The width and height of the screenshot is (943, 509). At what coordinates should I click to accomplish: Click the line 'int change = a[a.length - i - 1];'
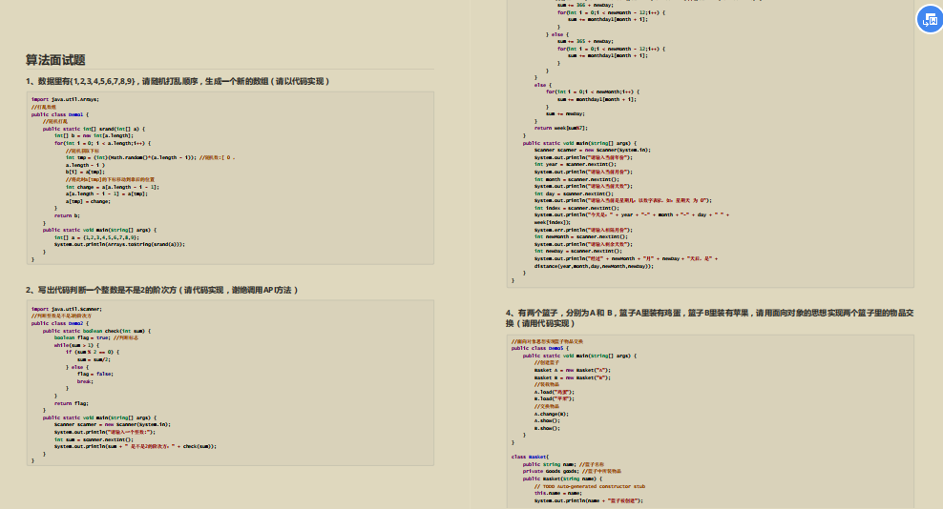point(113,187)
